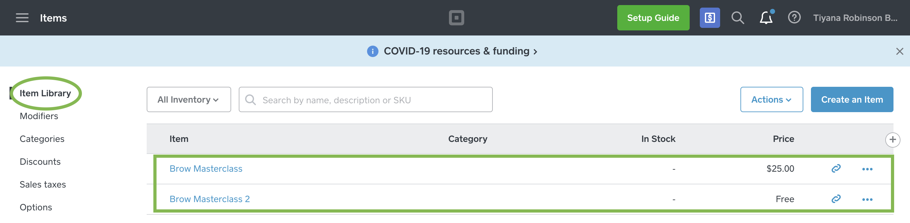Copy link icon for Brow Masterclass 2
Screen dimensions: 910x223
point(835,199)
